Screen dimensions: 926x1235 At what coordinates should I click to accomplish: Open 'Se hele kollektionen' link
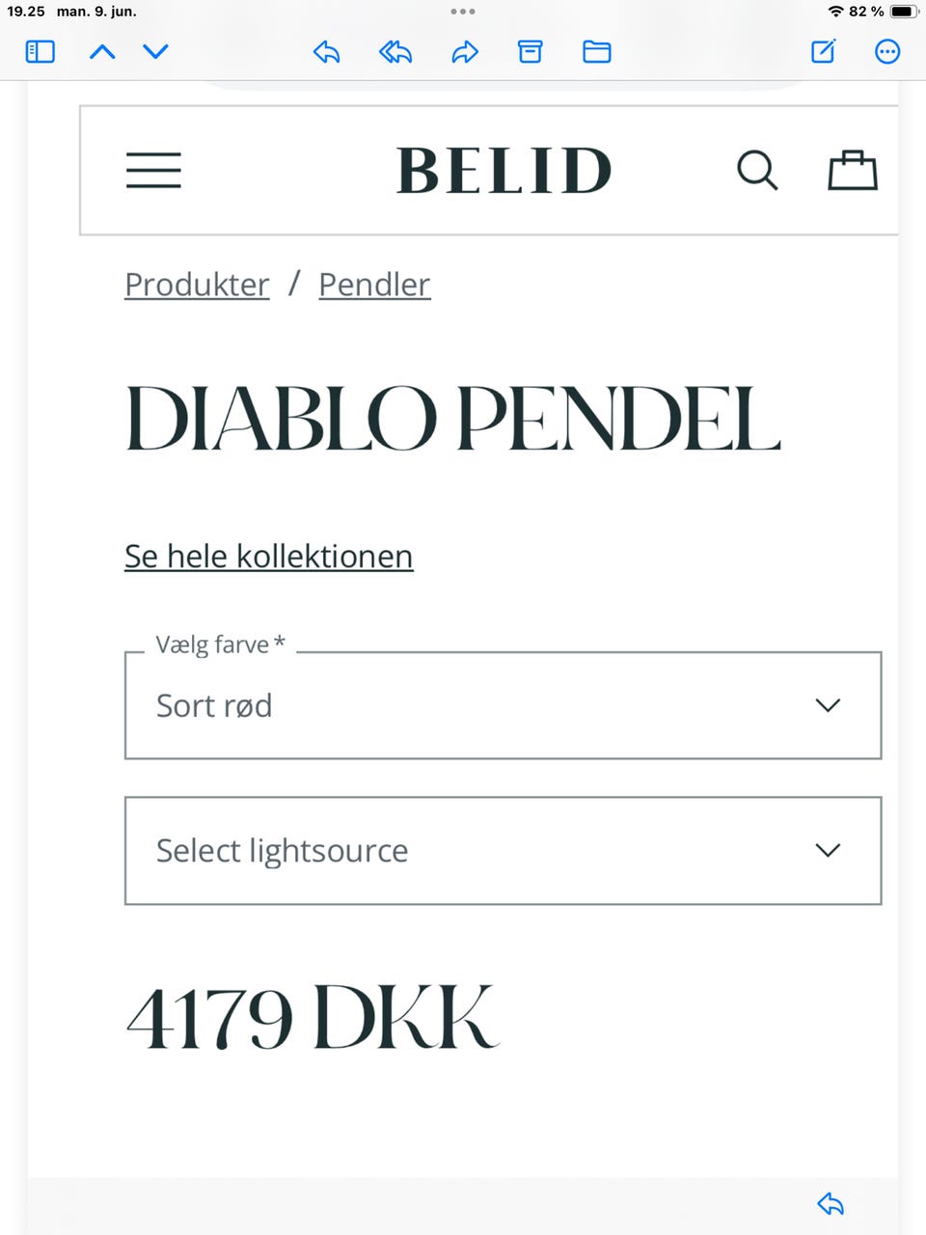tap(268, 556)
